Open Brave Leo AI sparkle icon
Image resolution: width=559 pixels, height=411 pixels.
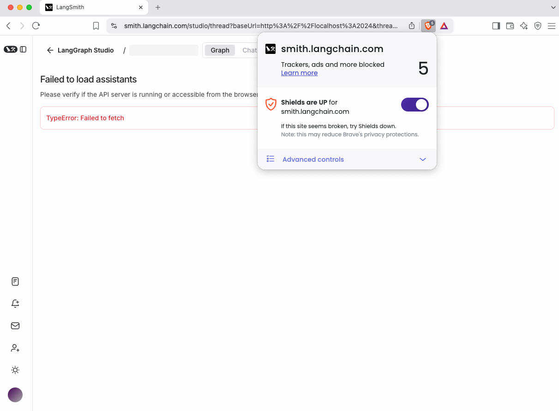click(x=524, y=26)
